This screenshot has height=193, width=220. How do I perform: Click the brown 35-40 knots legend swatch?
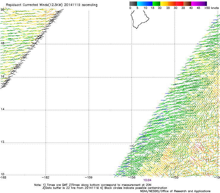pos(187,4)
